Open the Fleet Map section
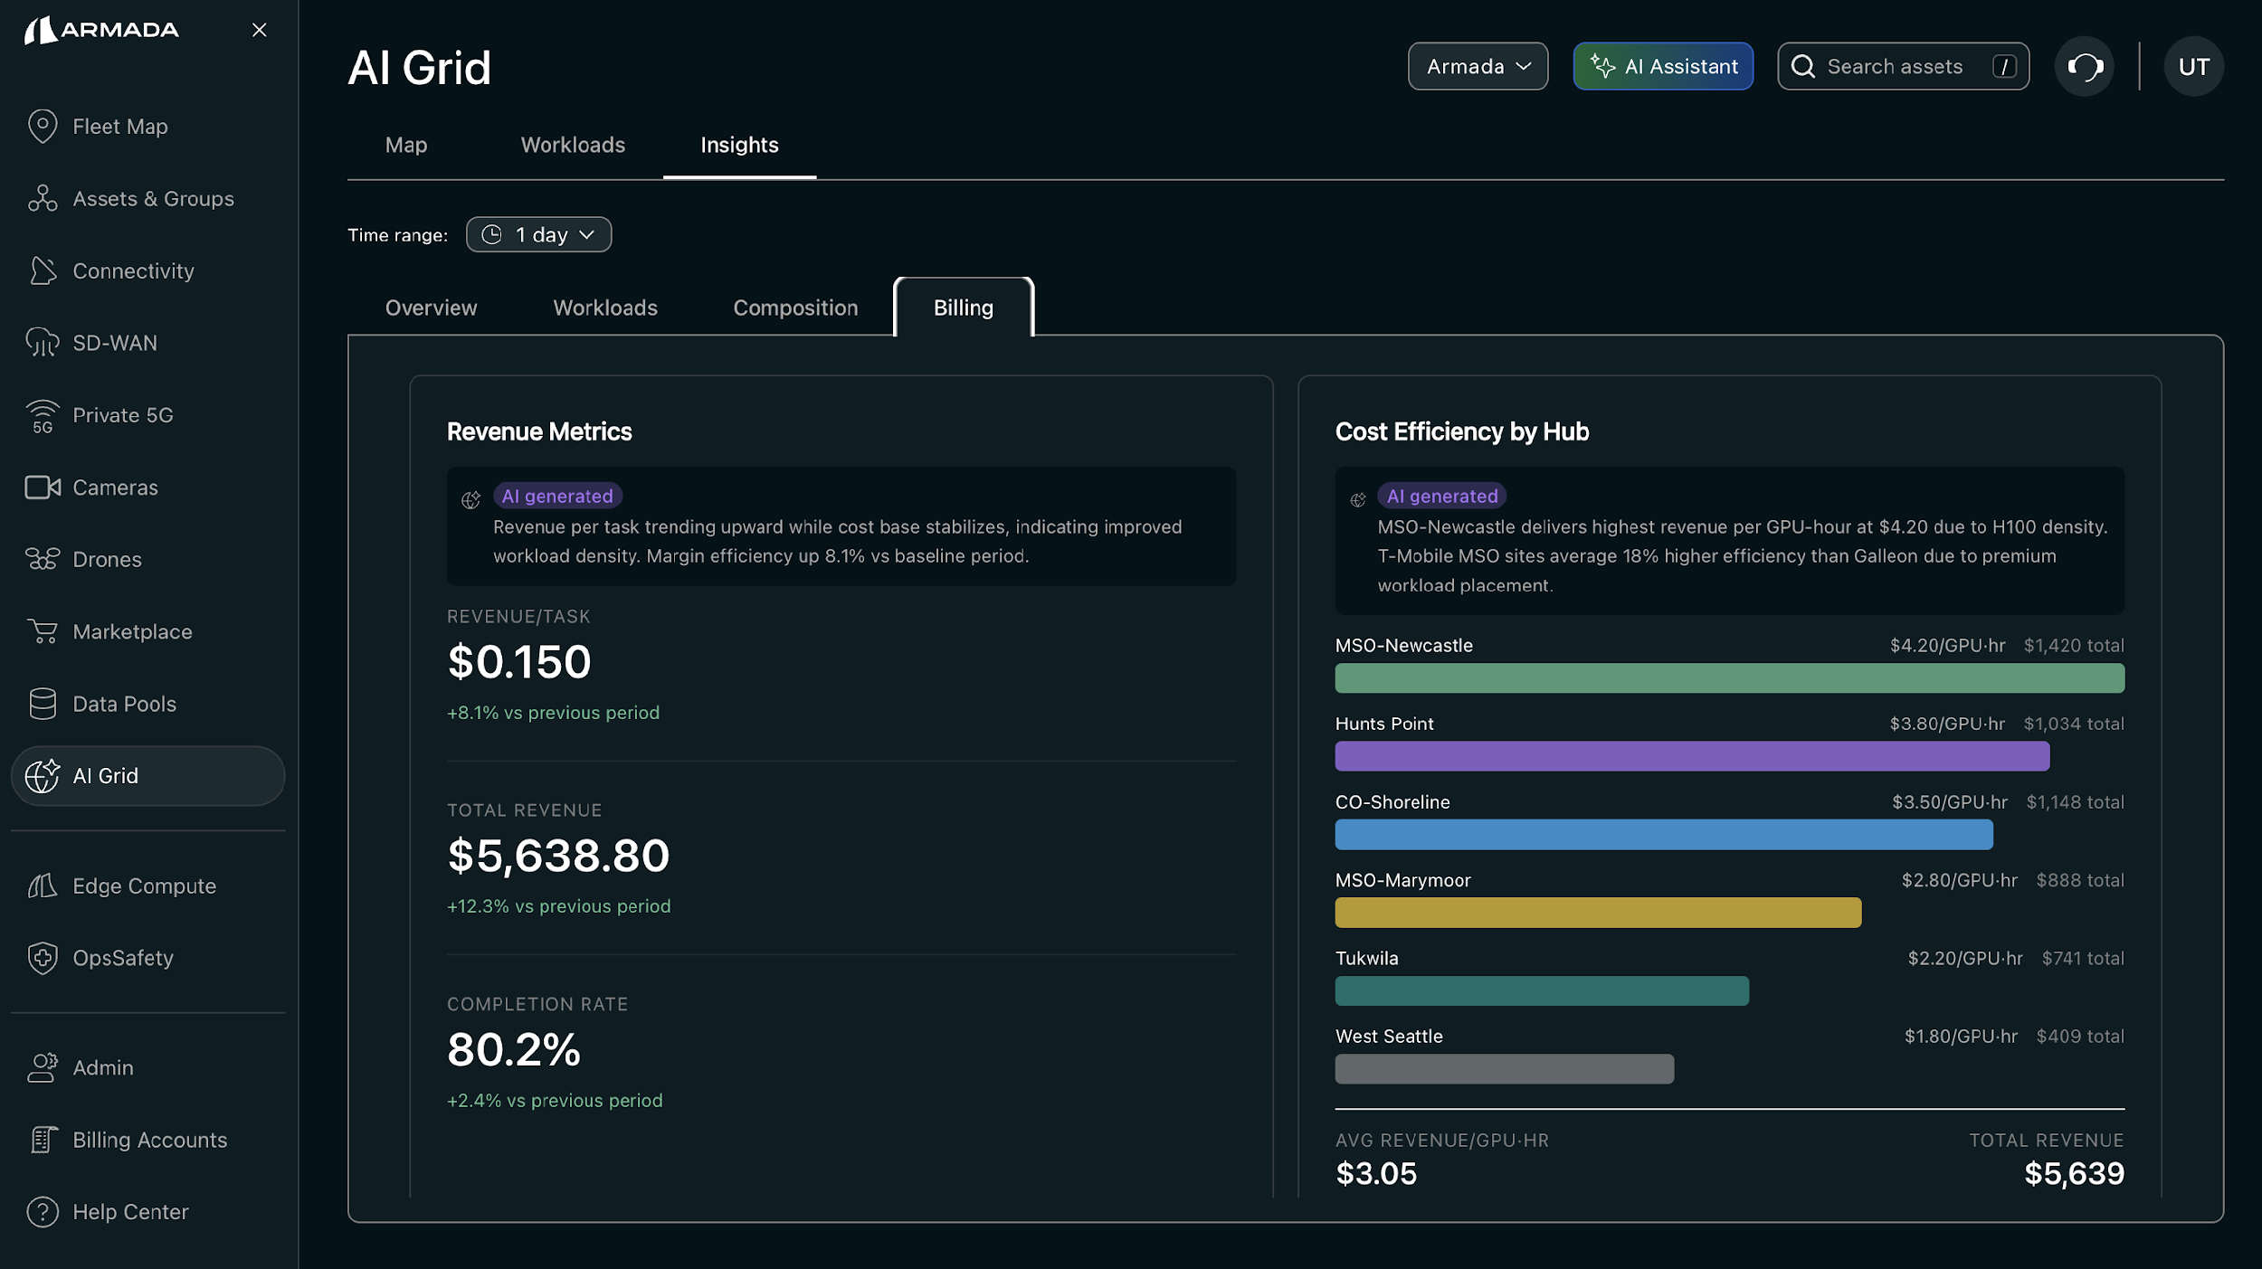 tap(119, 126)
